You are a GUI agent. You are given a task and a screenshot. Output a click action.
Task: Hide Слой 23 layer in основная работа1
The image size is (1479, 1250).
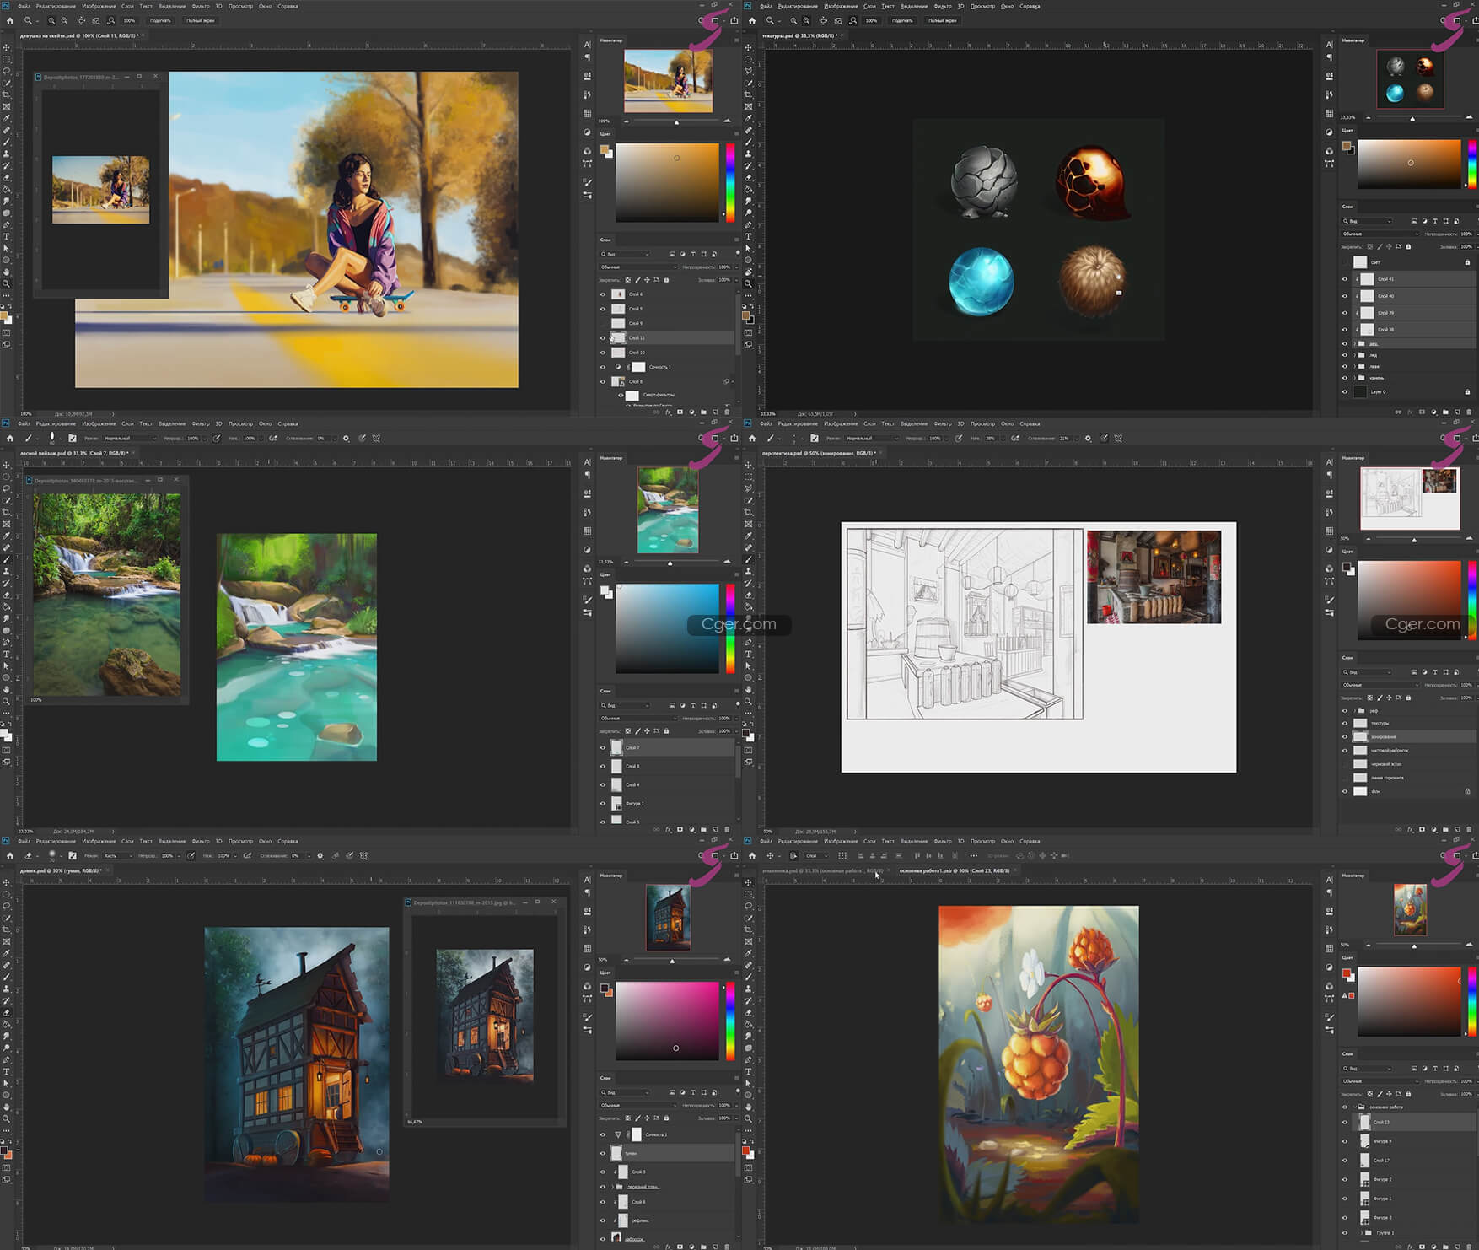[1345, 1122]
